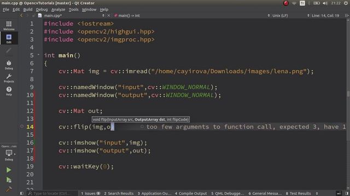Image resolution: width=350 pixels, height=196 pixels.
Task: Show the General Messages pane
Action: point(265,194)
